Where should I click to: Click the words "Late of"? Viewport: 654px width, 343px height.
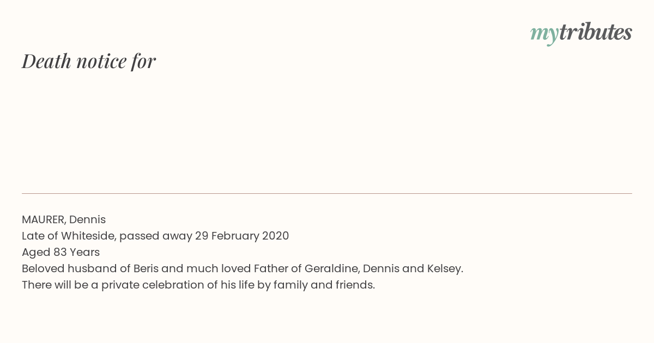point(40,236)
